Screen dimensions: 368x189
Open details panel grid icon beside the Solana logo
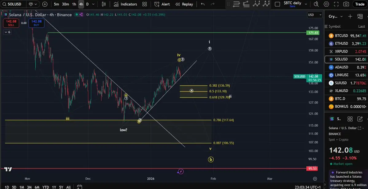pos(350,119)
